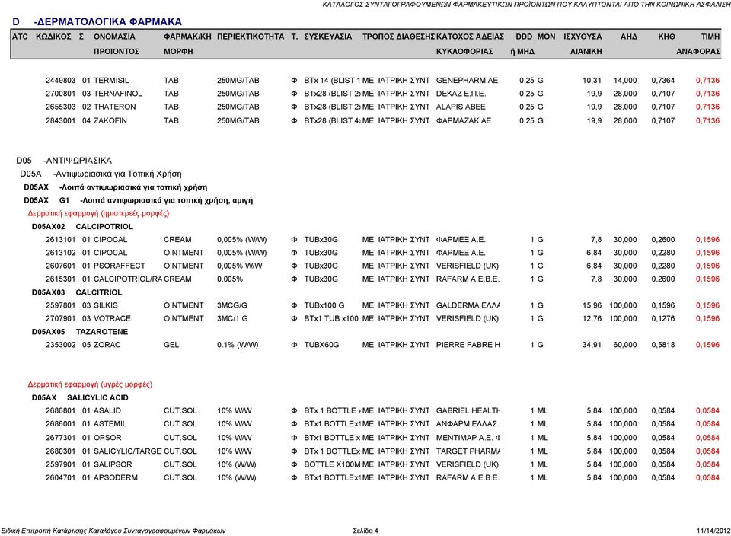Click the red heading Δερματική εφαρμογή (ημιστερεές μορφές)
731x536 pixels.
[x=98, y=213]
